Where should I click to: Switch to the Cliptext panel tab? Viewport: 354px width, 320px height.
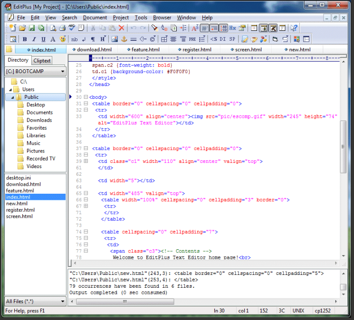(42, 61)
